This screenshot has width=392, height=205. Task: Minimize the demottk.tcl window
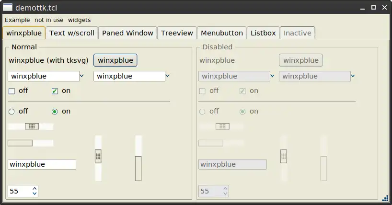(362, 8)
